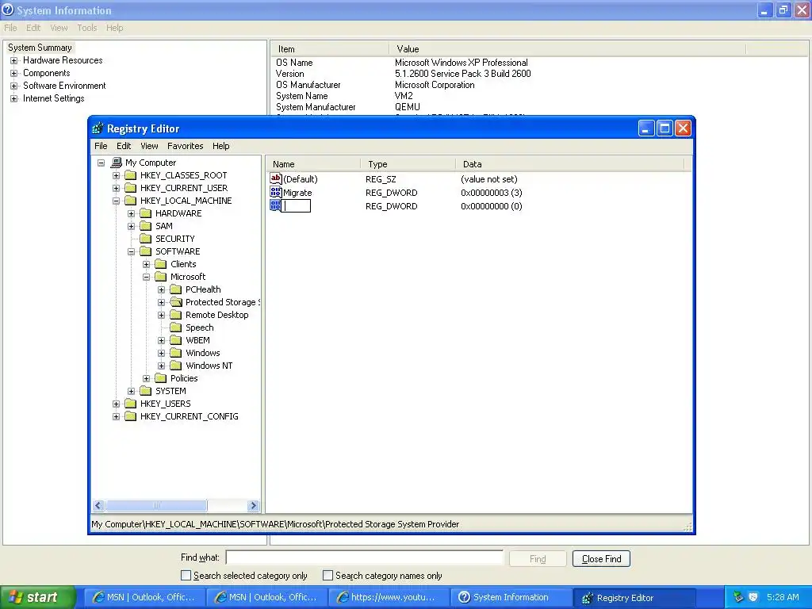Click the new unnamed DWORD value icon
This screenshot has height=609, width=812.
(x=275, y=205)
